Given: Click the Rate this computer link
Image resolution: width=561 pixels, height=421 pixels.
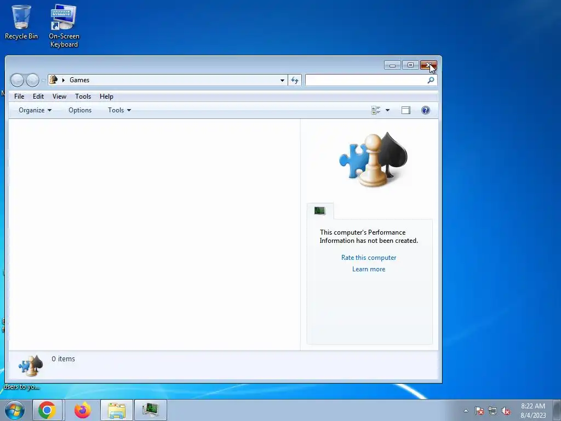Looking at the screenshot, I should (x=369, y=258).
